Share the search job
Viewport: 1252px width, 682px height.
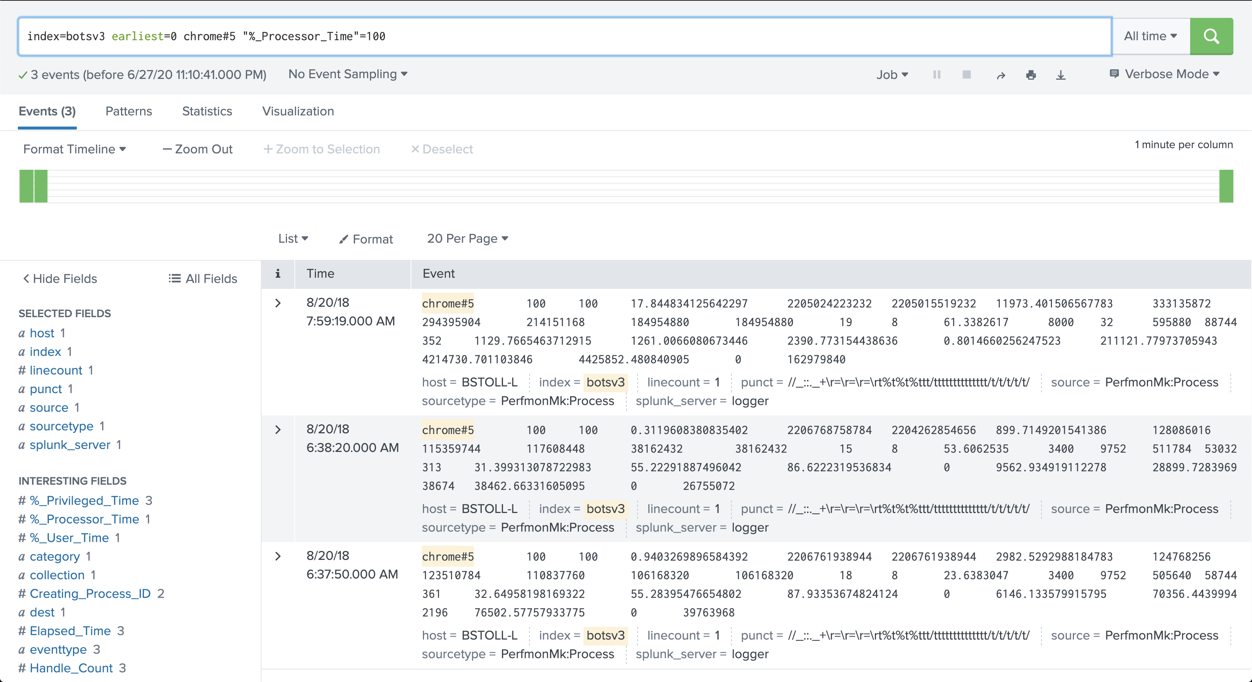point(1001,75)
